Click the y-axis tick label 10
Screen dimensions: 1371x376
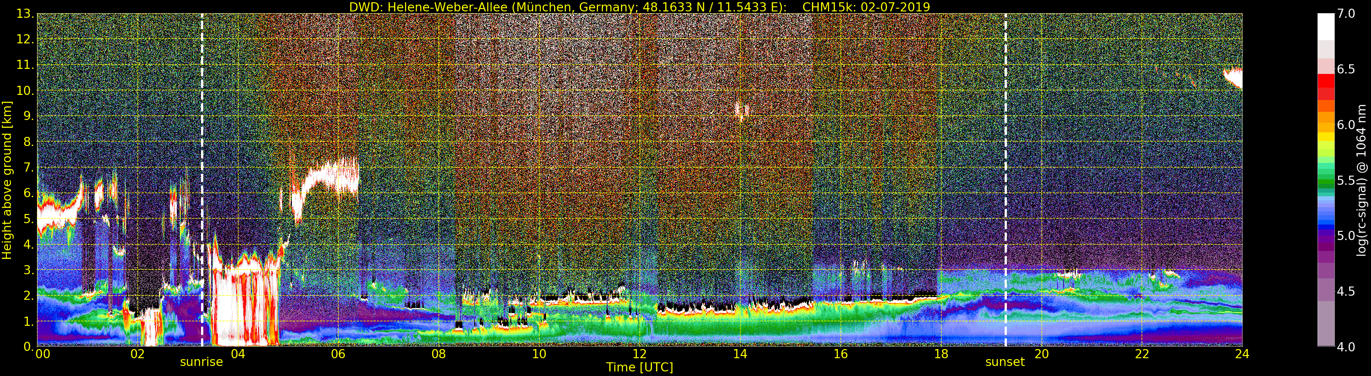tap(25, 90)
